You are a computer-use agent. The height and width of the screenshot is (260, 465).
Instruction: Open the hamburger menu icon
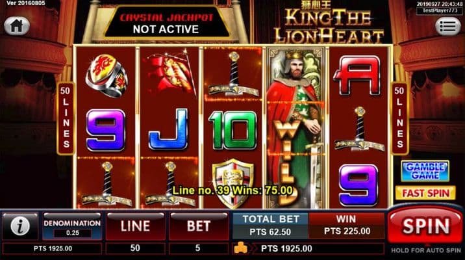[448, 27]
